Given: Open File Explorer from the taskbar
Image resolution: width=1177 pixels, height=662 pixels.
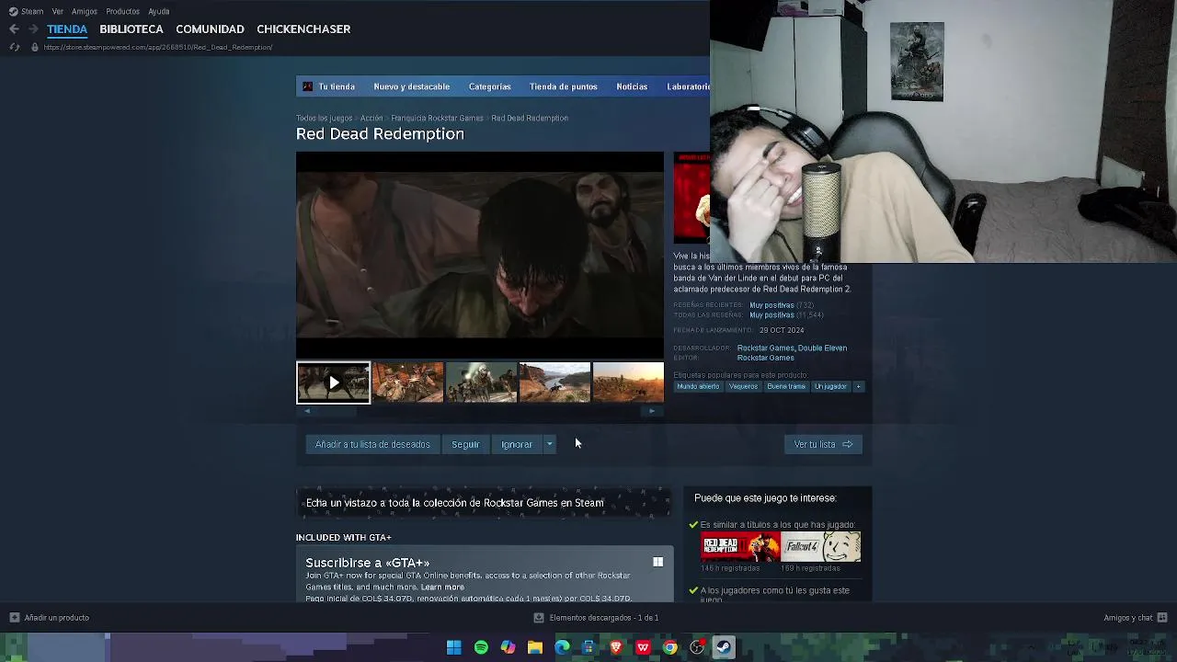Looking at the screenshot, I should 534,647.
